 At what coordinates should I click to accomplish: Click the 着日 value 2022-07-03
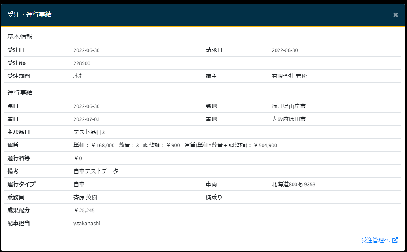(x=86, y=119)
